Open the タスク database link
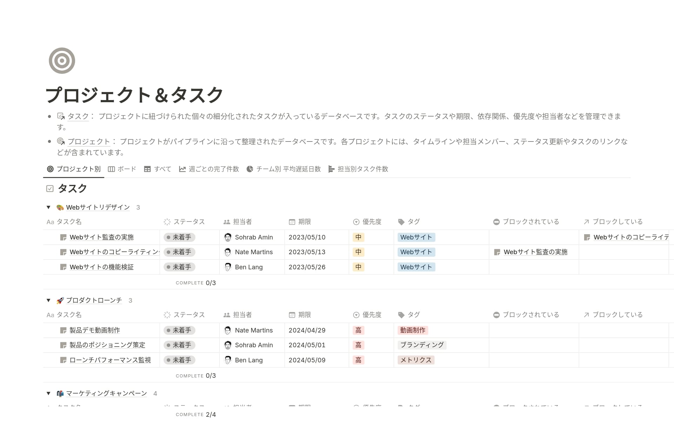Image resolution: width=674 pixels, height=421 pixels. 78,116
